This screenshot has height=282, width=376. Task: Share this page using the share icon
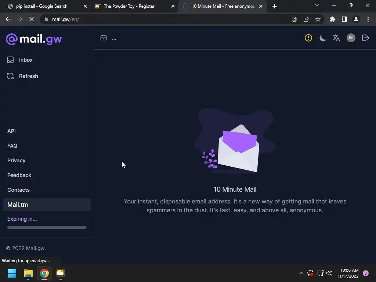click(x=306, y=19)
